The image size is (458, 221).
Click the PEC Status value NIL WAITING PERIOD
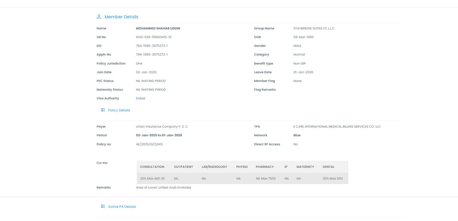pyautogui.click(x=151, y=81)
